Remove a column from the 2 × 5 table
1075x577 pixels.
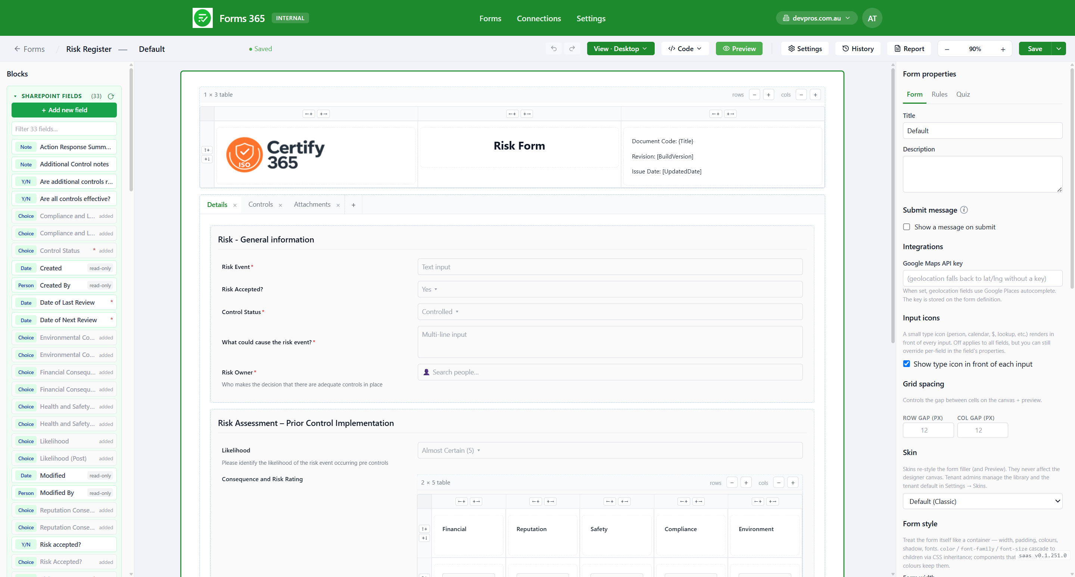pos(779,483)
